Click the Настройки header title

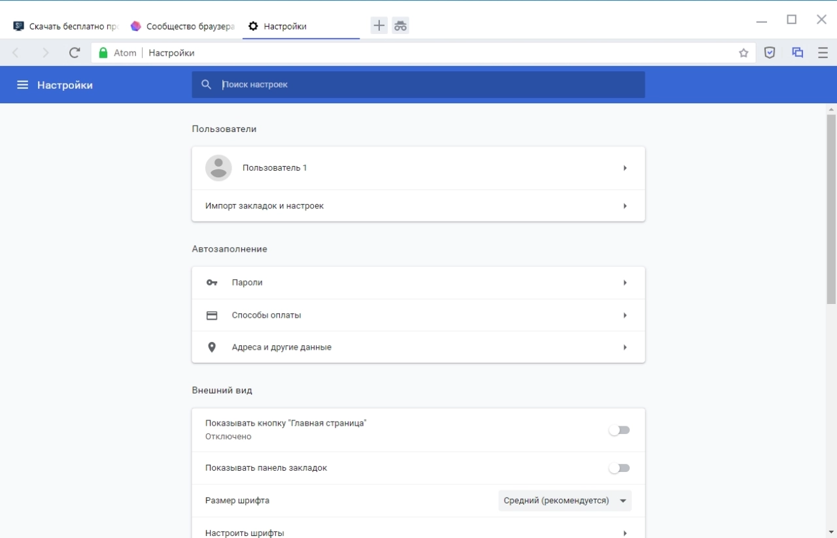(65, 85)
